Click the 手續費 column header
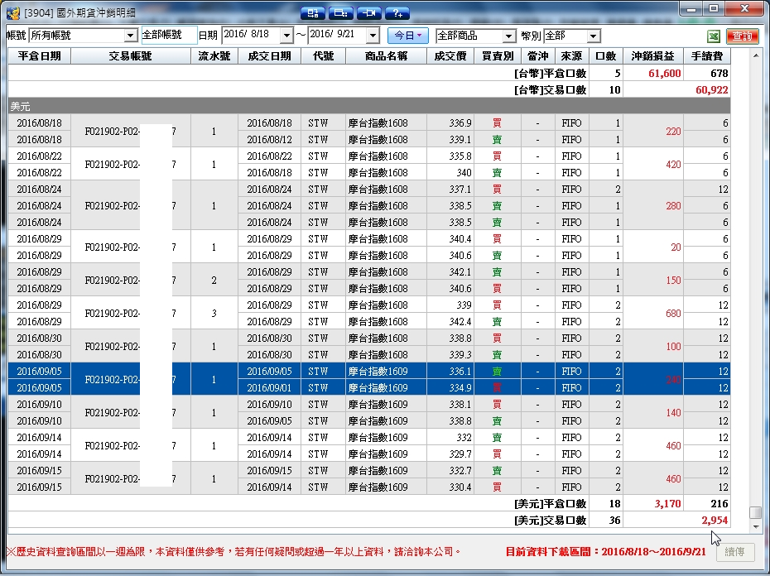This screenshot has height=576, width=770. point(706,56)
